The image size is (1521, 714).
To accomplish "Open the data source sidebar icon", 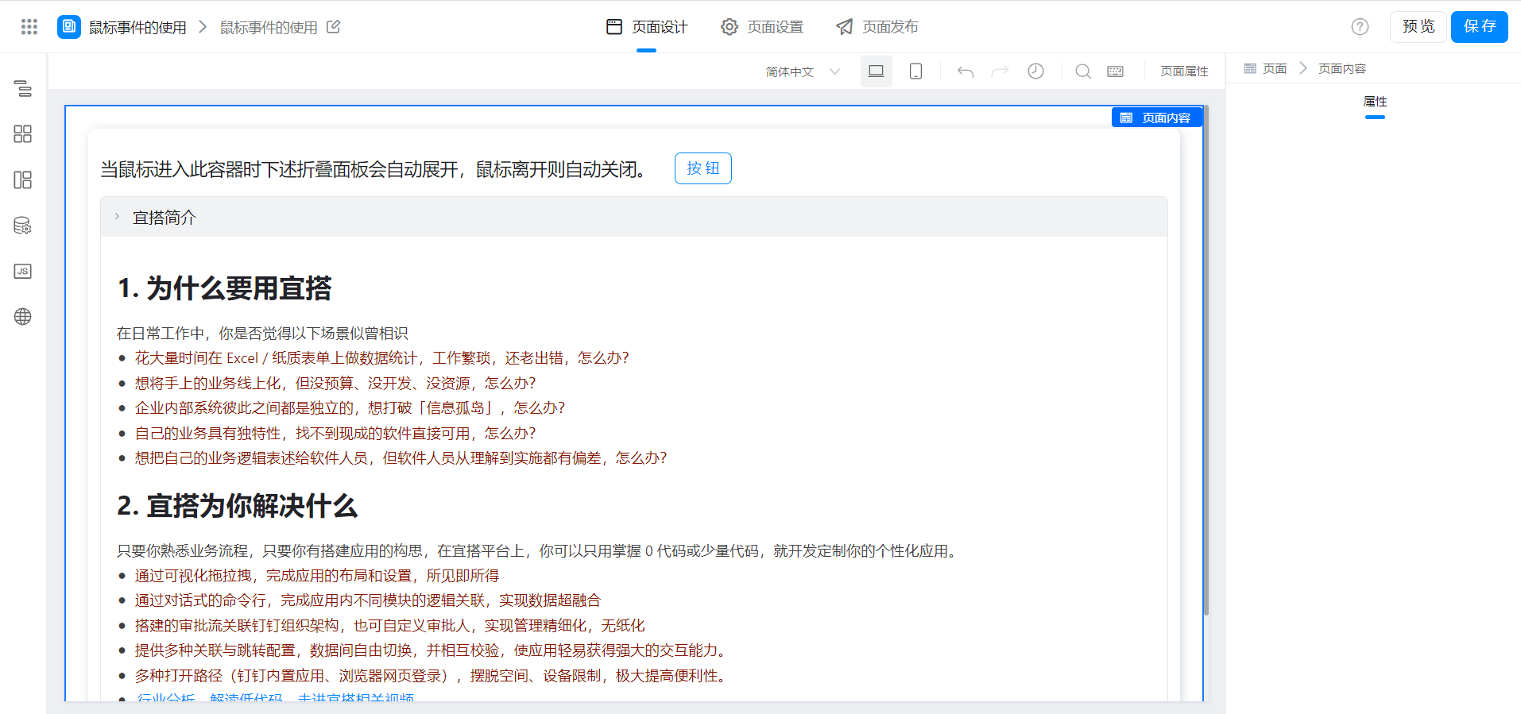I will [x=23, y=226].
